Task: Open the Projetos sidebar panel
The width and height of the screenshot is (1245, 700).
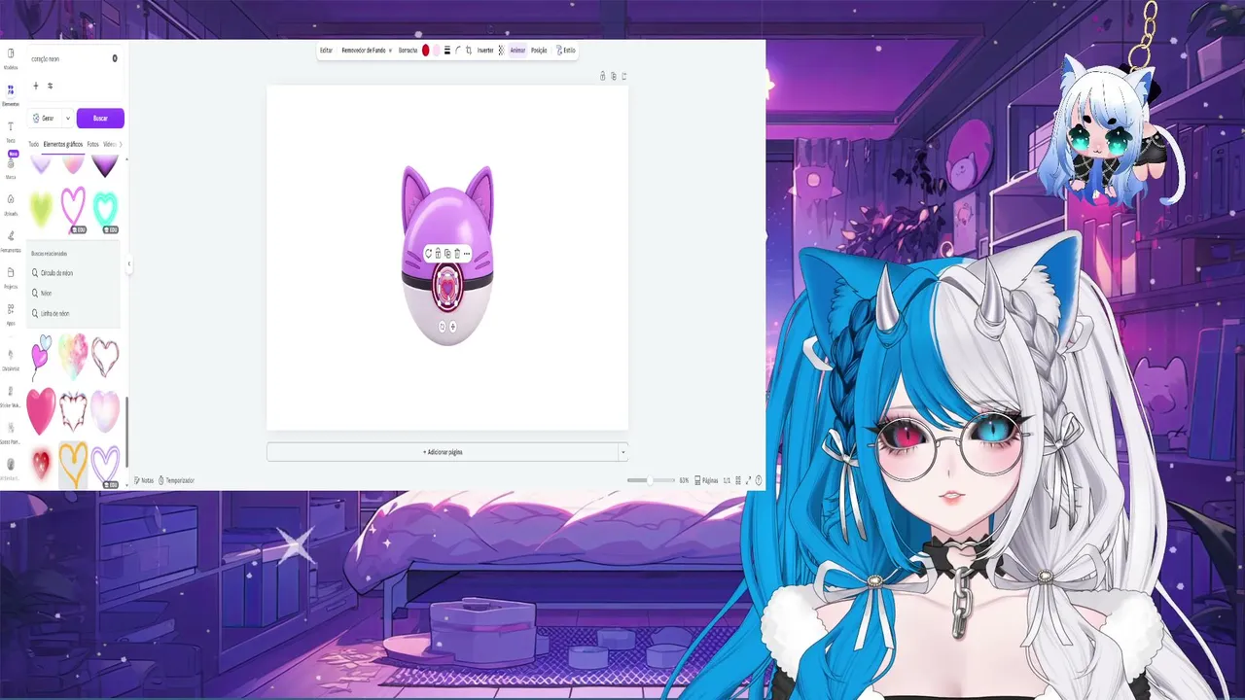Action: [x=11, y=277]
